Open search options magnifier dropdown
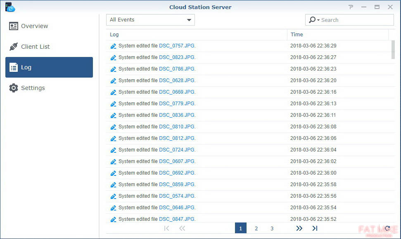Image resolution: width=401 pixels, height=239 pixels. pyautogui.click(x=314, y=20)
